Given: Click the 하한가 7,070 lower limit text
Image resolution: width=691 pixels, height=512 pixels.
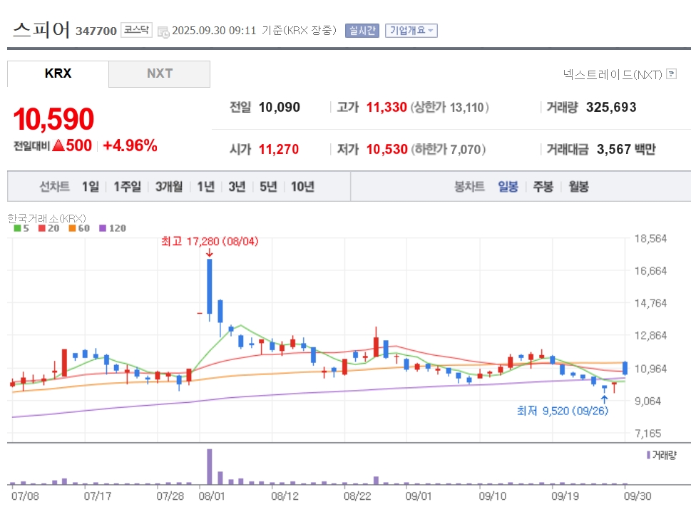Looking at the screenshot, I should (448, 149).
